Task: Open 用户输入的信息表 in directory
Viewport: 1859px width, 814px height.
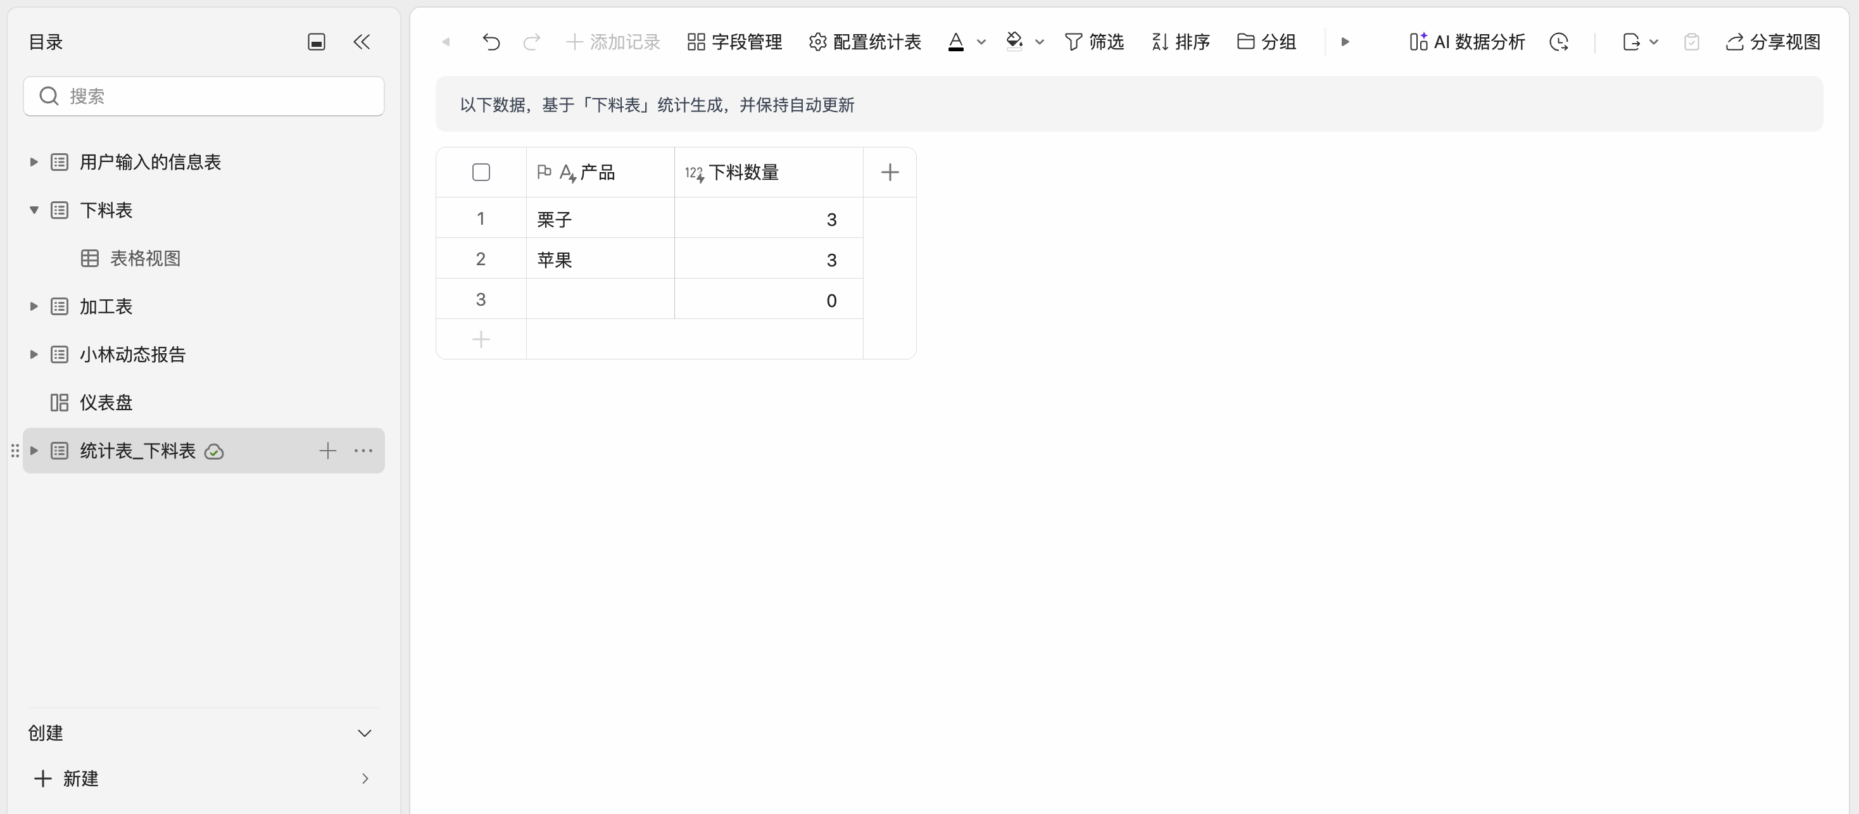Action: pyautogui.click(x=150, y=161)
